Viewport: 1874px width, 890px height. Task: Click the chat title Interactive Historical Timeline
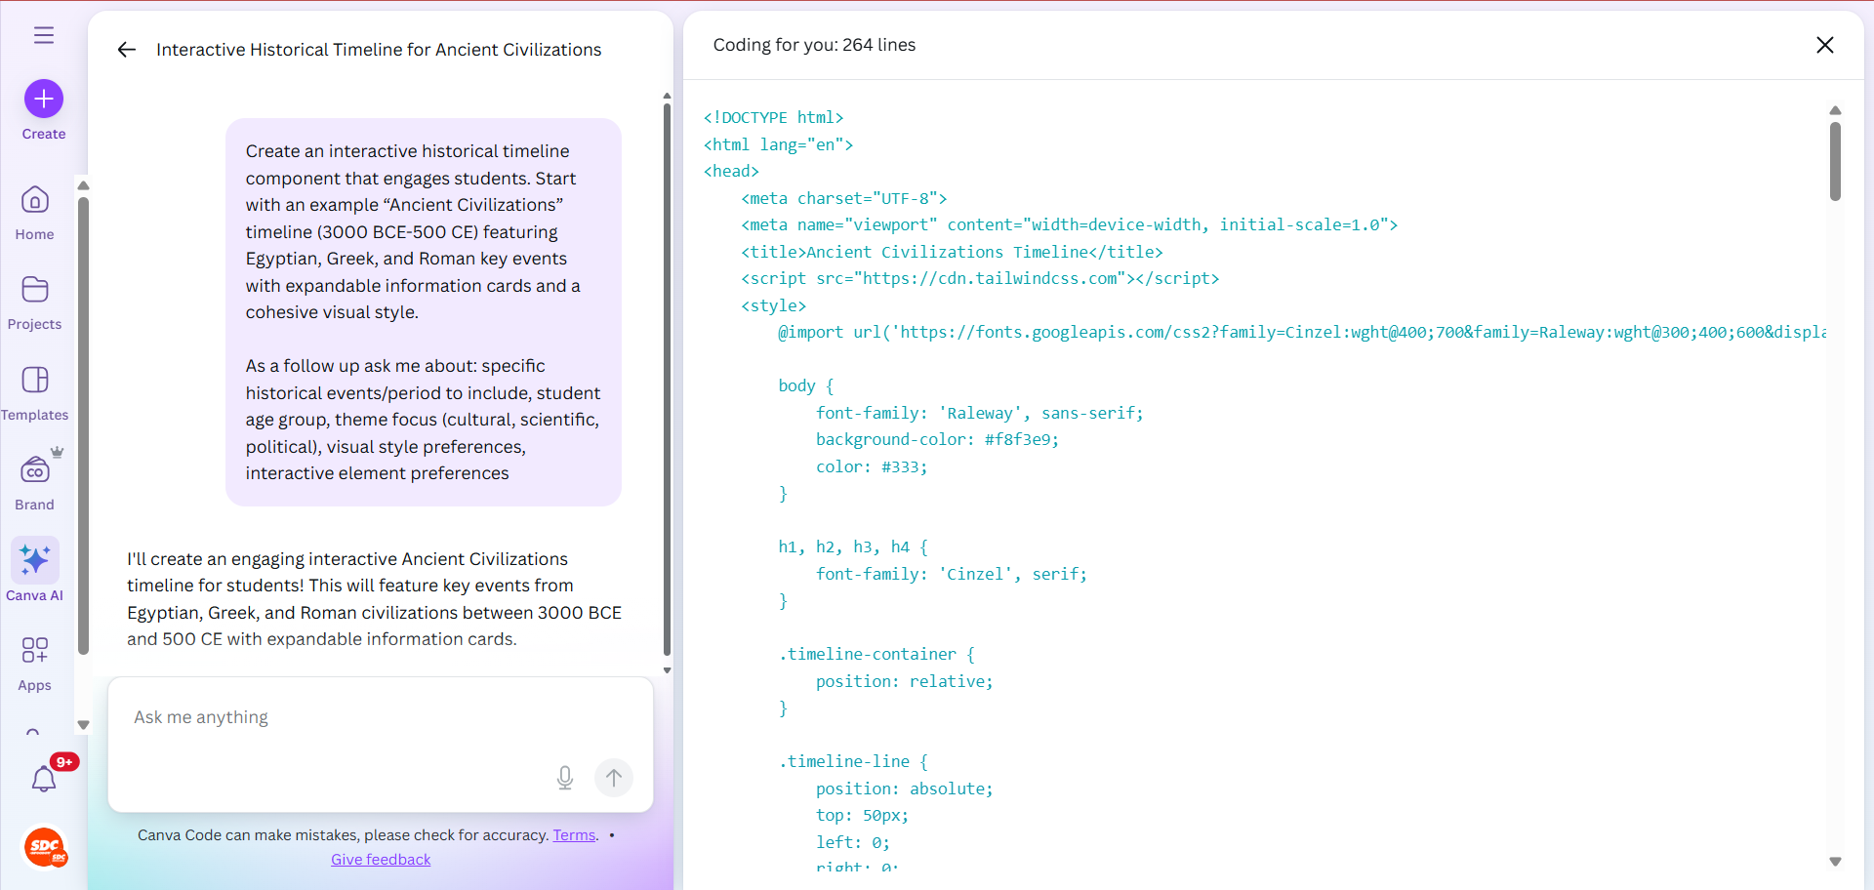coord(379,50)
